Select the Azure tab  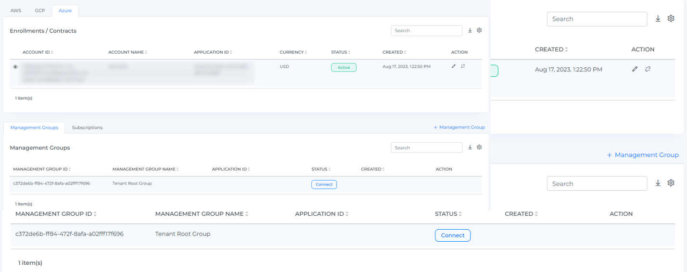[65, 11]
